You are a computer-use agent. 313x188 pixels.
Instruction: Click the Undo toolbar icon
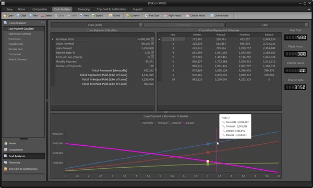click(69, 15)
